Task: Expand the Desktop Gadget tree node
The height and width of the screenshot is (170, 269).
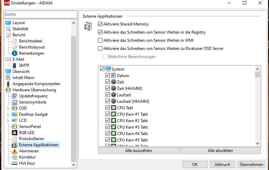Action: click(x=8, y=115)
